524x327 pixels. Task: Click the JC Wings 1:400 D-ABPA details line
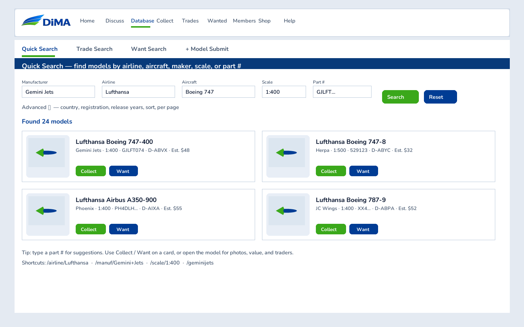(x=366, y=208)
